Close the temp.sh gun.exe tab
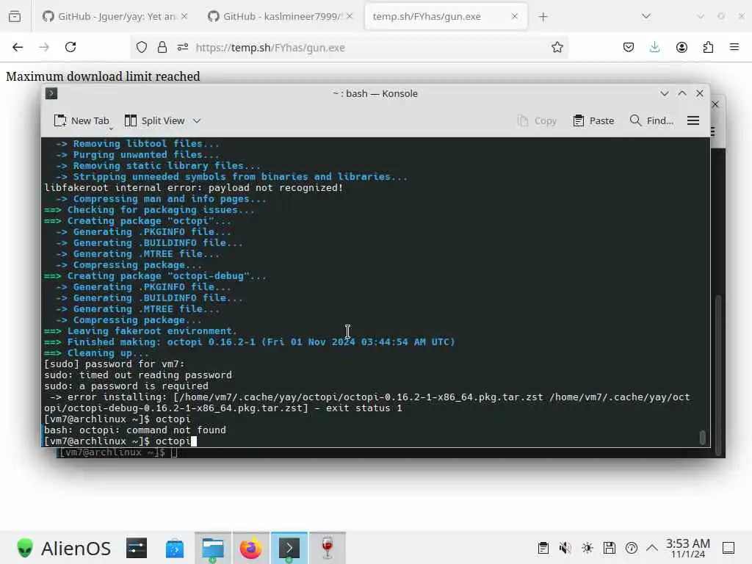The height and width of the screenshot is (564, 752). [515, 16]
